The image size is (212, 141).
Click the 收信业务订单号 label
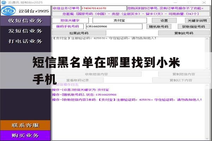(66, 8)
